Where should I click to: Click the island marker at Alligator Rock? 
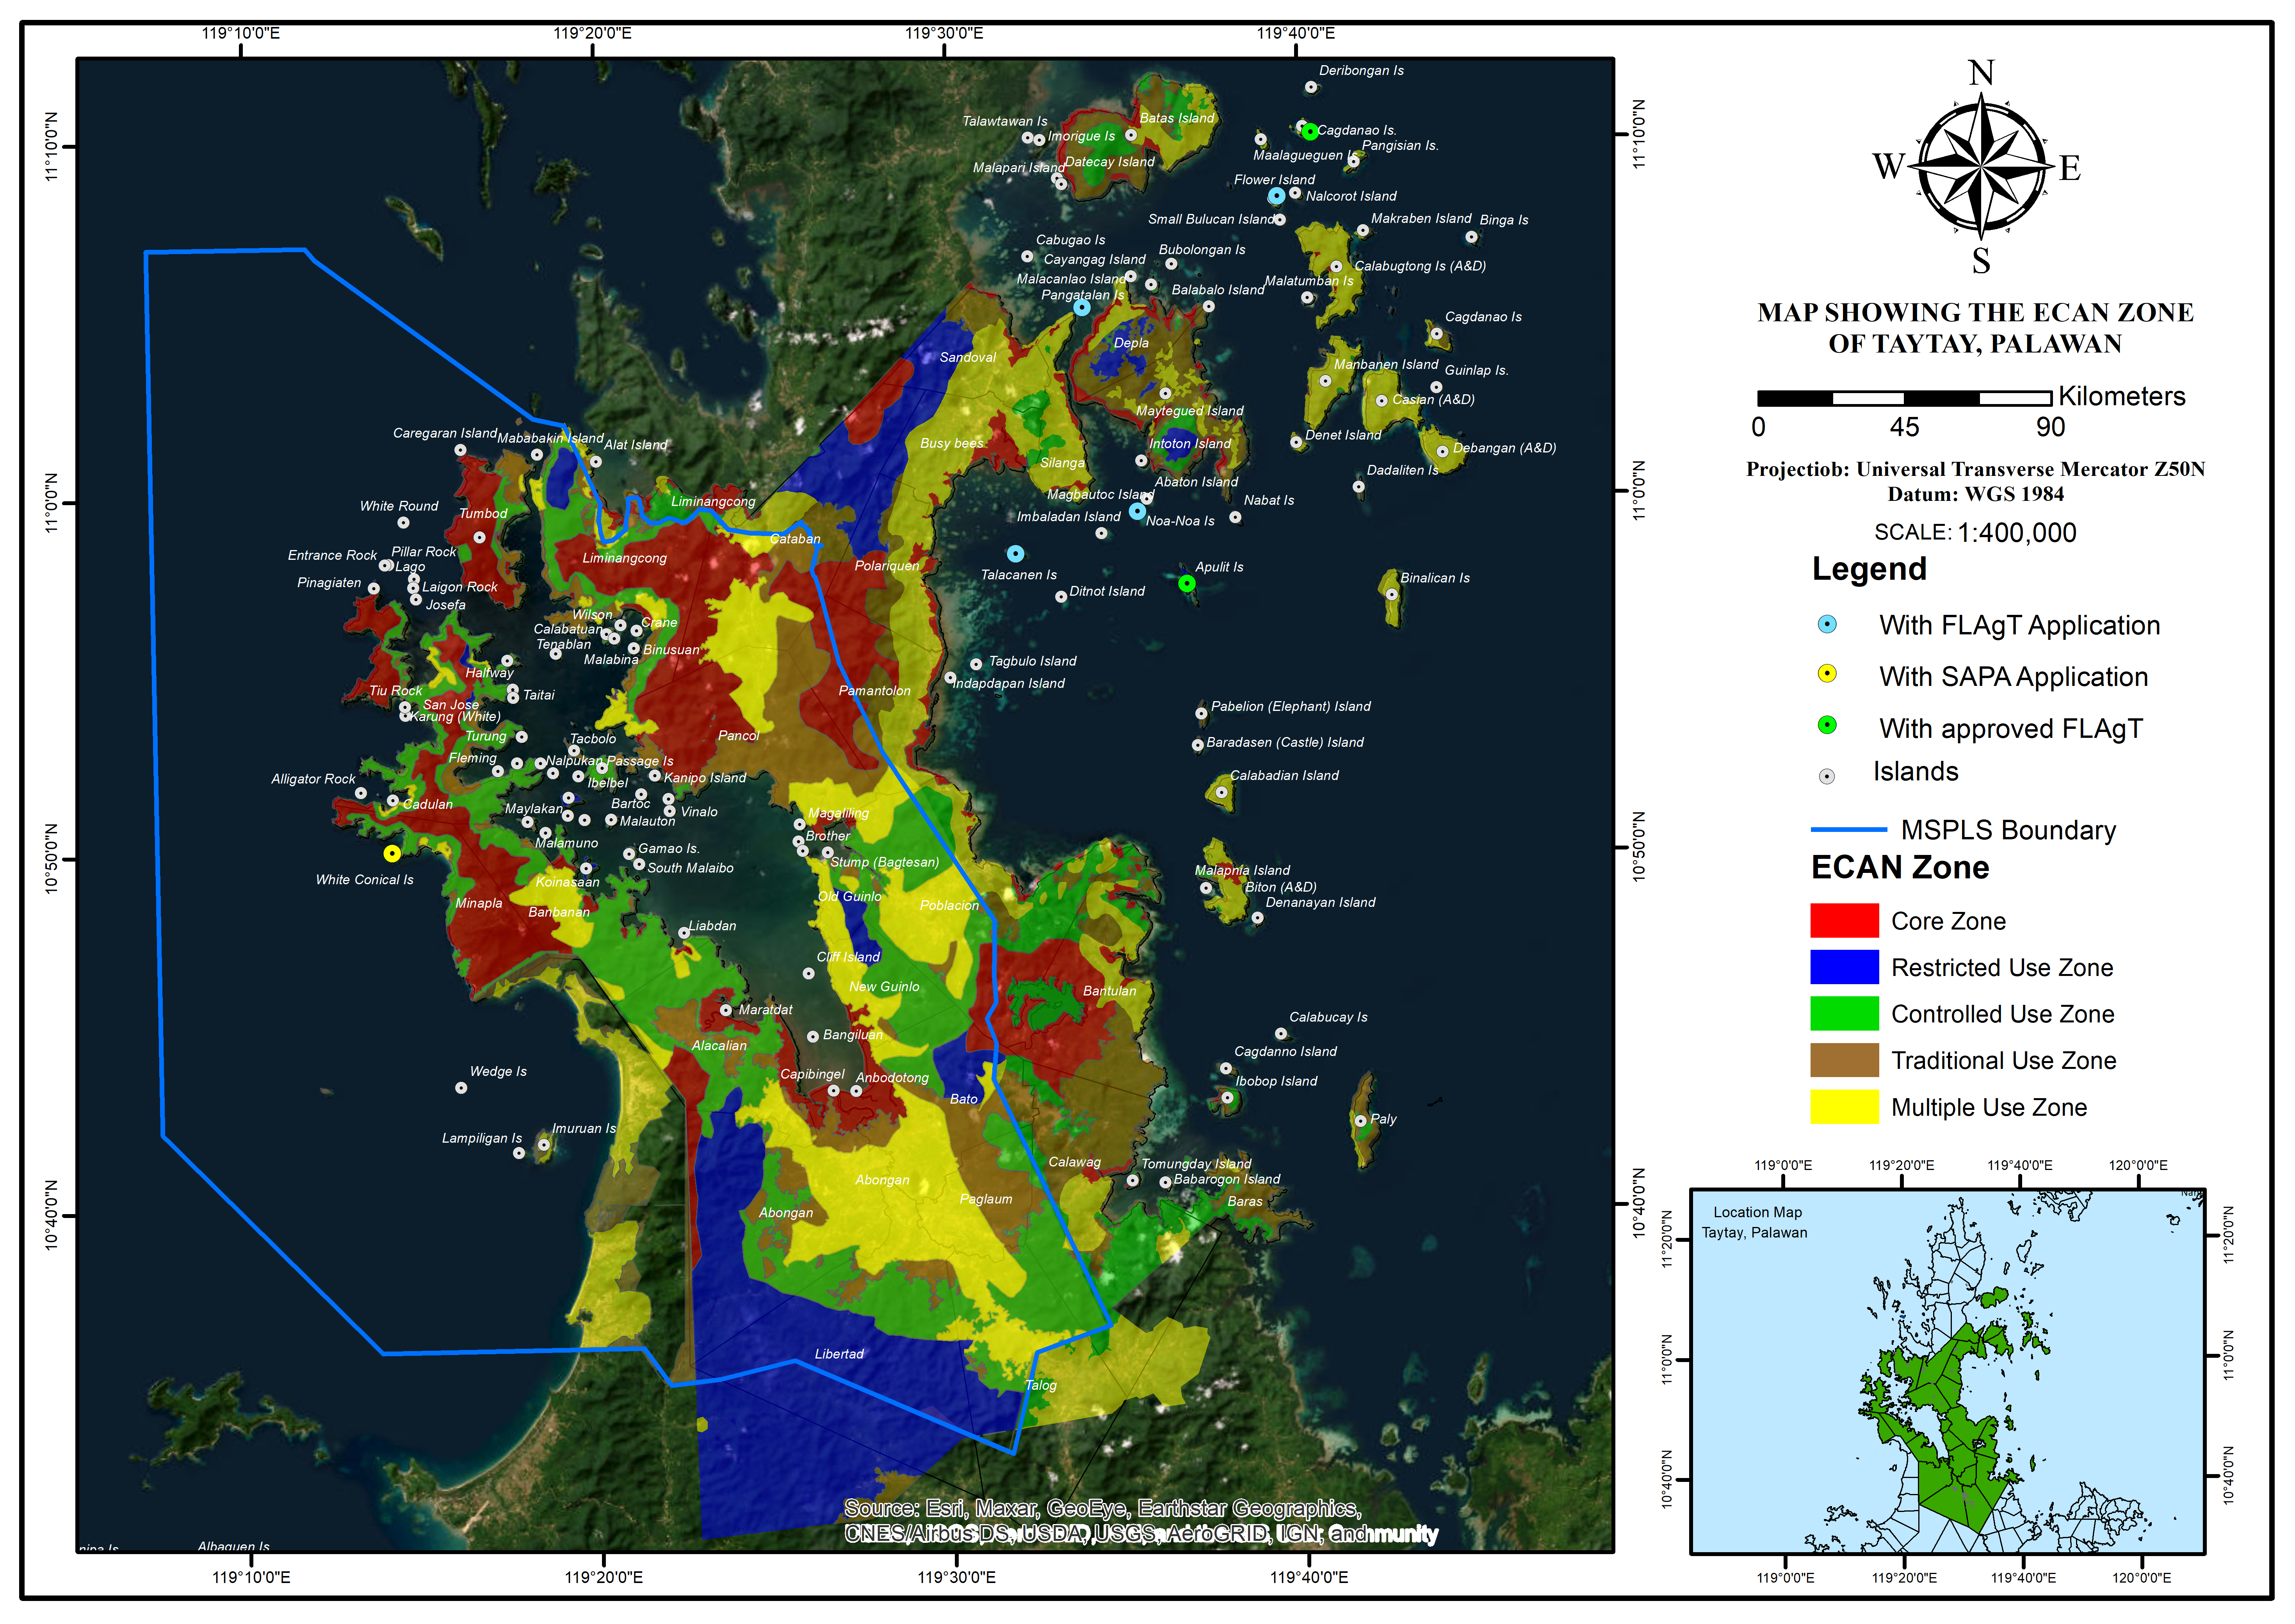(361, 793)
